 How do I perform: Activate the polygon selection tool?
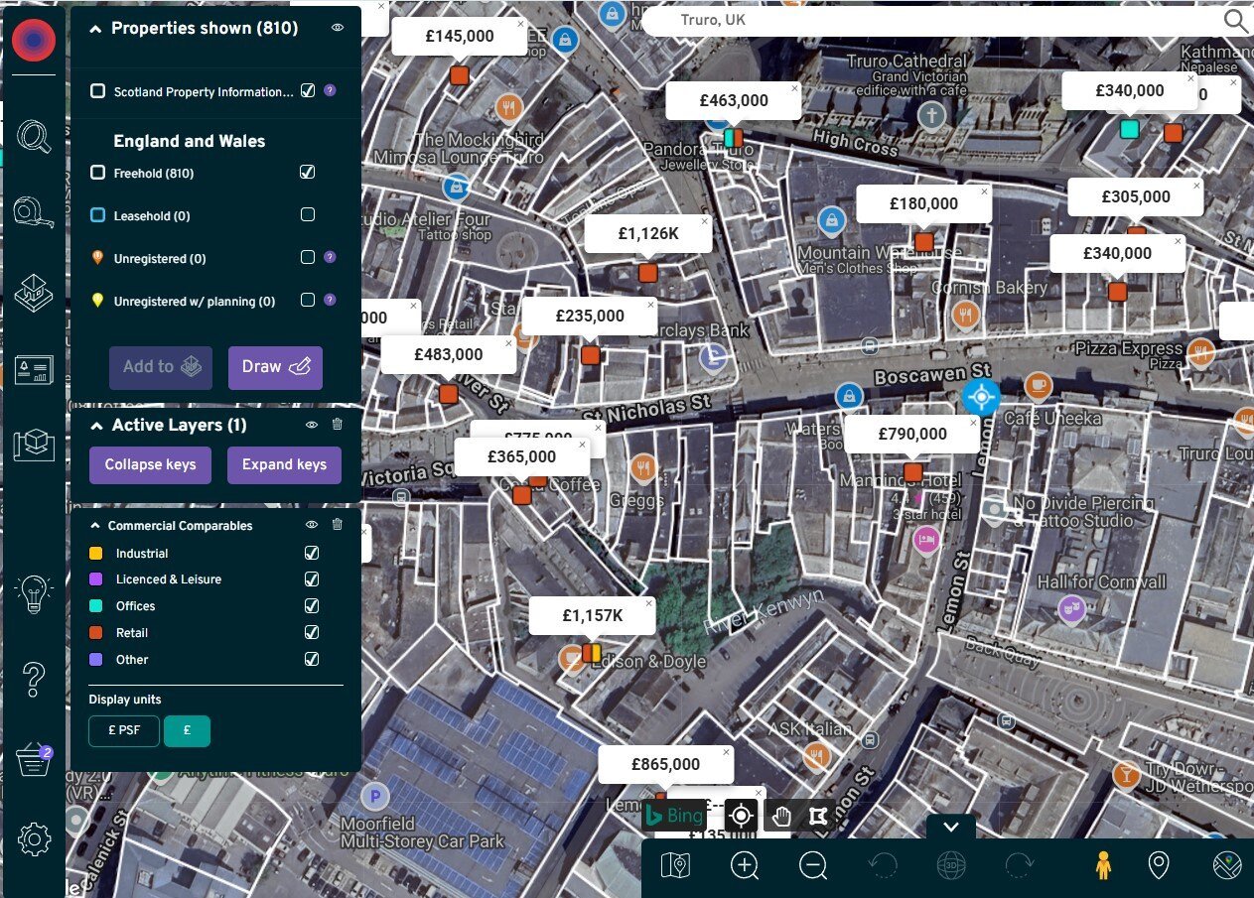819,815
